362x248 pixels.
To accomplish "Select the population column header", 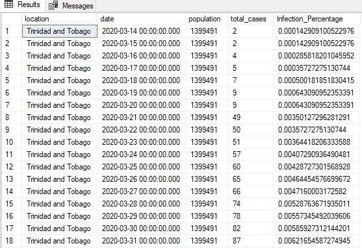I will coord(207,19).
